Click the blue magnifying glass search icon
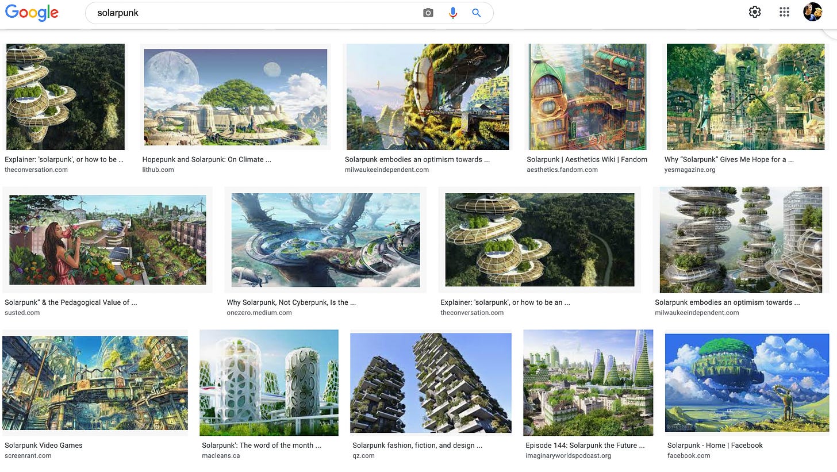The width and height of the screenshot is (837, 472). (x=477, y=13)
